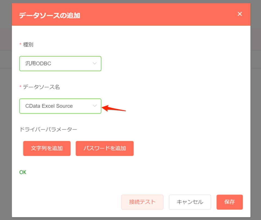Close the データソースの追加 dialog with the X icon
The height and width of the screenshot is (220, 261).
pyautogui.click(x=240, y=14)
